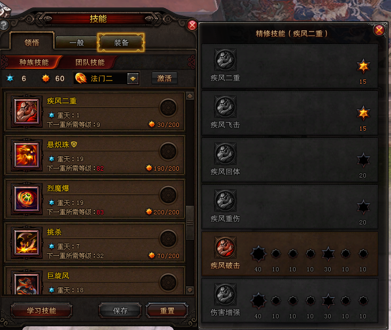
Task: Open the help question mark icon
Action: pyautogui.click(x=4, y=25)
